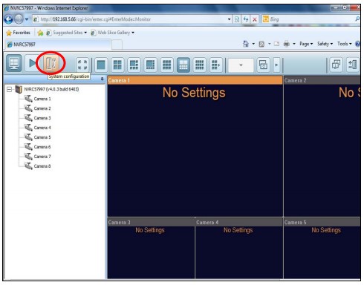Image resolution: width=364 pixels, height=285 pixels.
Task: Open the Page menu
Action: (x=306, y=44)
